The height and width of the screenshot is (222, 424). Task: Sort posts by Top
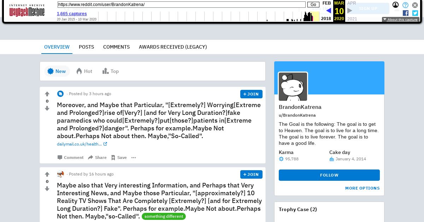pyautogui.click(x=111, y=71)
